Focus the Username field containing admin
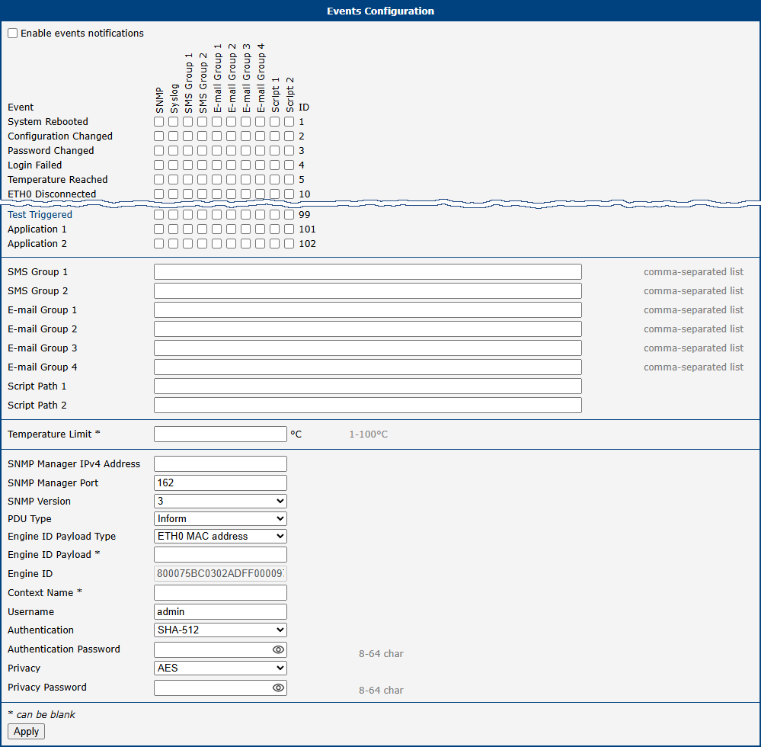This screenshot has height=747, width=761. pos(220,611)
